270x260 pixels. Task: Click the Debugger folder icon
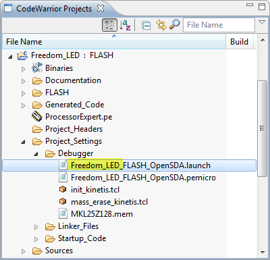point(50,153)
